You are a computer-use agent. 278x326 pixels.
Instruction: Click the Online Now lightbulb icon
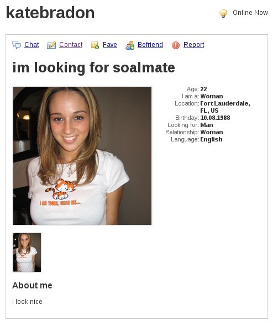223,13
